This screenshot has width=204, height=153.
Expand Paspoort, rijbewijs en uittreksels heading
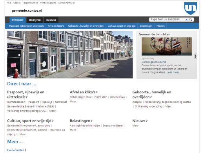tap(26, 95)
